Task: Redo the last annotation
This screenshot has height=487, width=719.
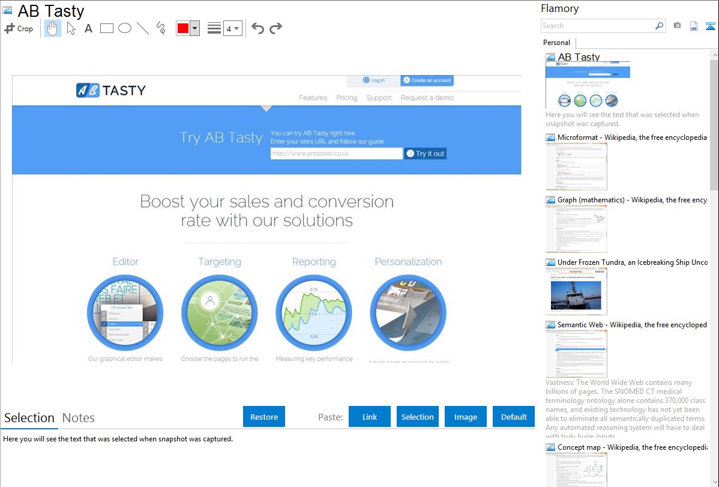Action: pos(275,28)
